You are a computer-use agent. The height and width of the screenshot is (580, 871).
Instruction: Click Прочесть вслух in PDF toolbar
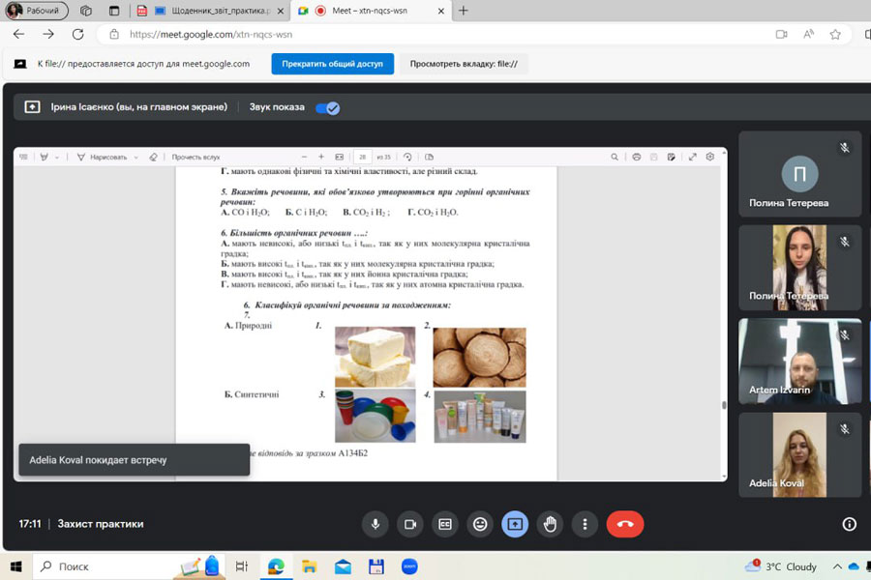click(x=195, y=157)
